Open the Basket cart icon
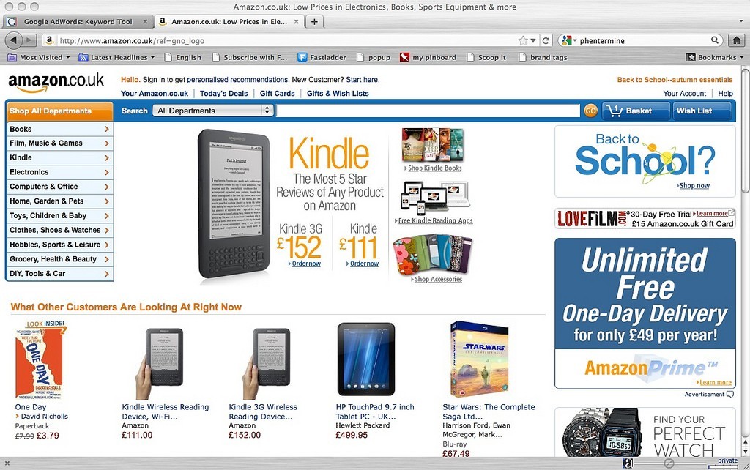750x470 pixels. point(635,111)
